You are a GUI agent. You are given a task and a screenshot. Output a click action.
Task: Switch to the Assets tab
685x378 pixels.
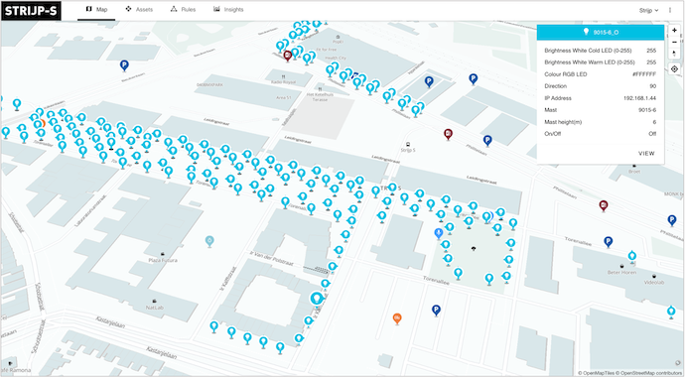[x=139, y=10]
